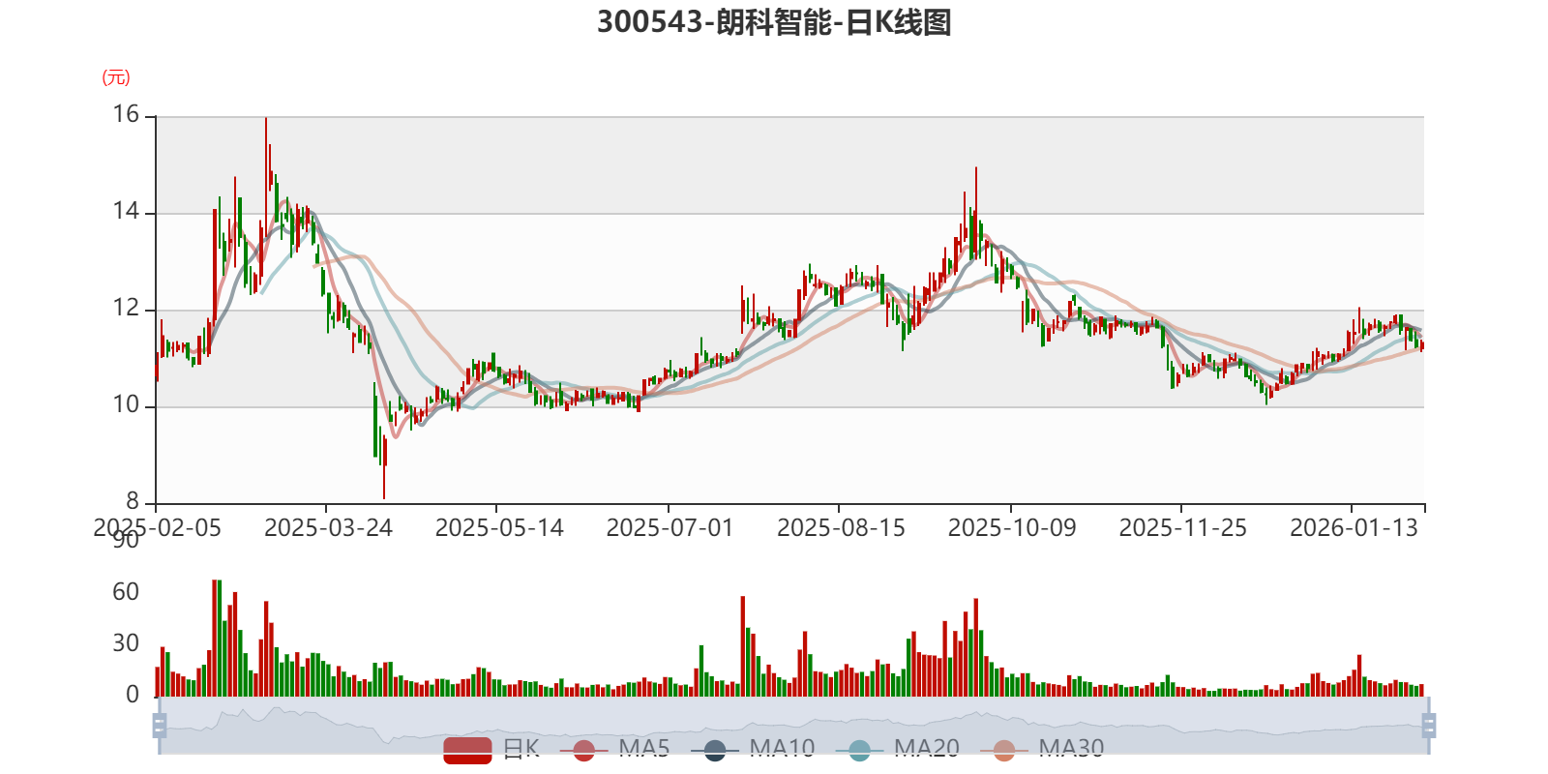Click the left data zoom slider handle
Screen dimensions: 1548x774
pyautogui.click(x=160, y=726)
